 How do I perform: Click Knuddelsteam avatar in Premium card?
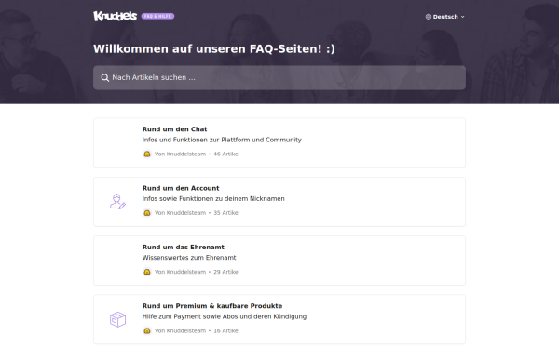(147, 330)
